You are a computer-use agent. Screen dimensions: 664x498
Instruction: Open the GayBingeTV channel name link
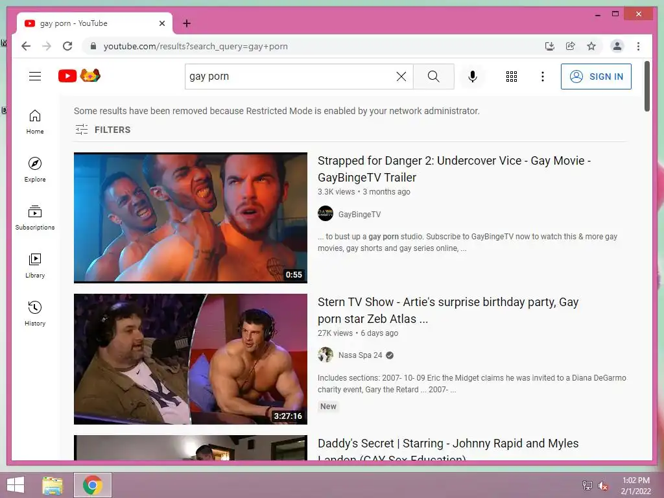pyautogui.click(x=359, y=214)
